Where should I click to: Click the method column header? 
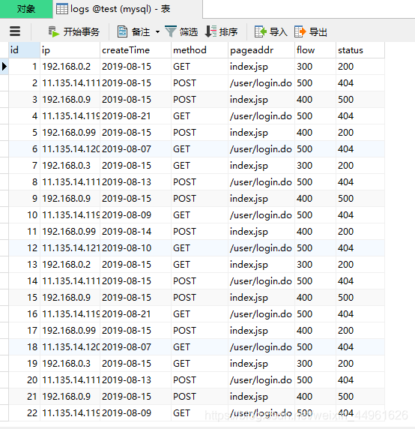pos(199,50)
